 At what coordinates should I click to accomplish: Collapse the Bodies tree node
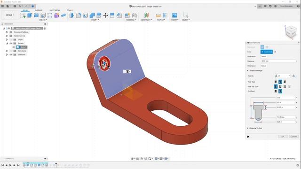coord(7,43)
